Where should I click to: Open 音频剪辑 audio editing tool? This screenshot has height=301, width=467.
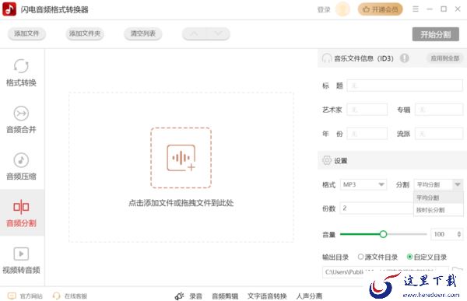pos(225,296)
